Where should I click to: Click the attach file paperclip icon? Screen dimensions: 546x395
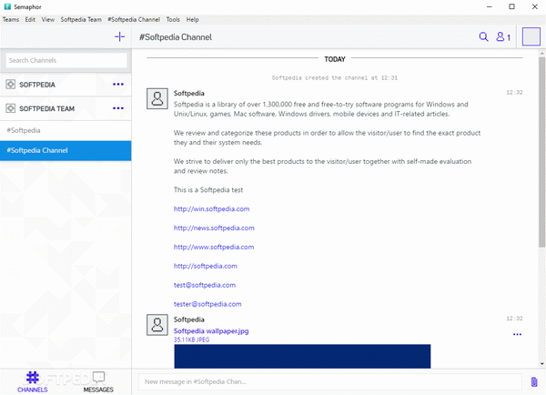pyautogui.click(x=534, y=381)
